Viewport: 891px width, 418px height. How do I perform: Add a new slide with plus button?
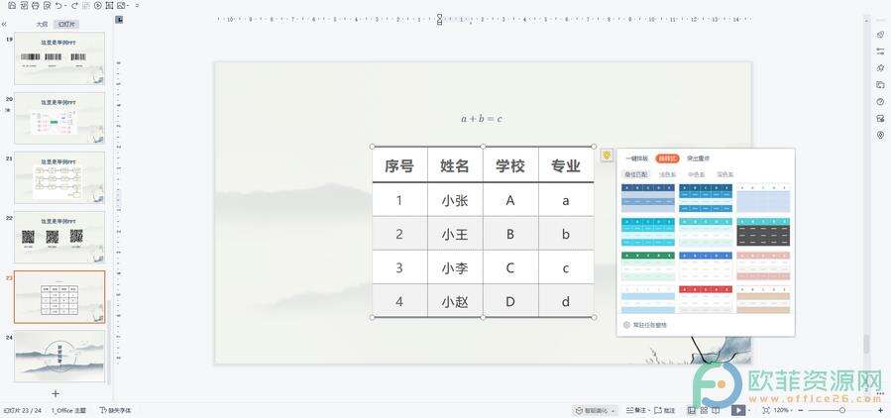click(x=56, y=393)
